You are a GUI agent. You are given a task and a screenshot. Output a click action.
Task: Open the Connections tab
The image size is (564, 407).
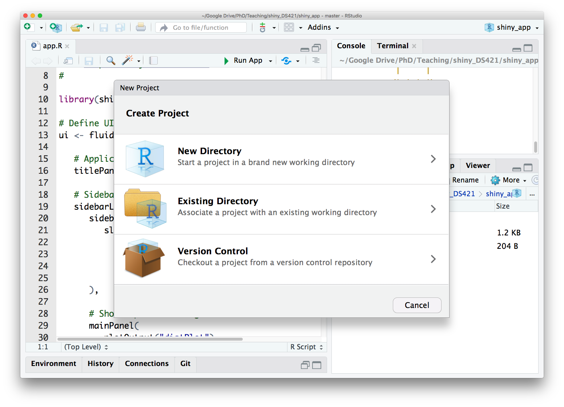[x=147, y=364]
